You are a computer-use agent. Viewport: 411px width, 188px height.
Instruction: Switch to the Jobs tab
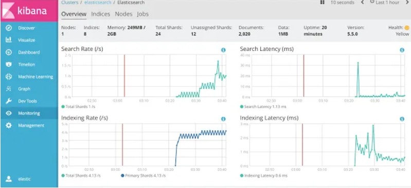143,14
